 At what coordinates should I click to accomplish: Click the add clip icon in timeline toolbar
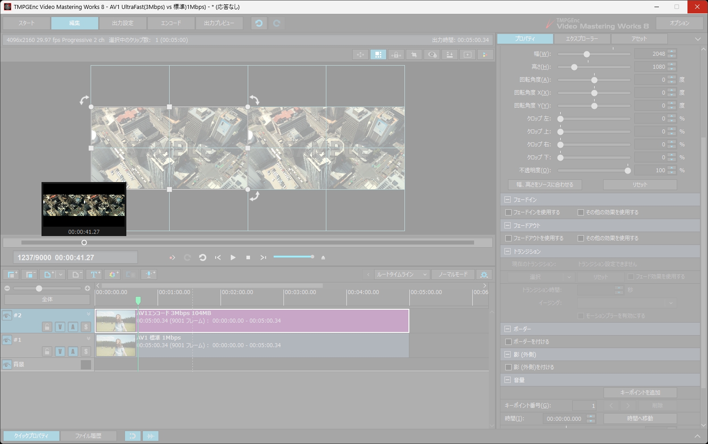[x=48, y=274]
